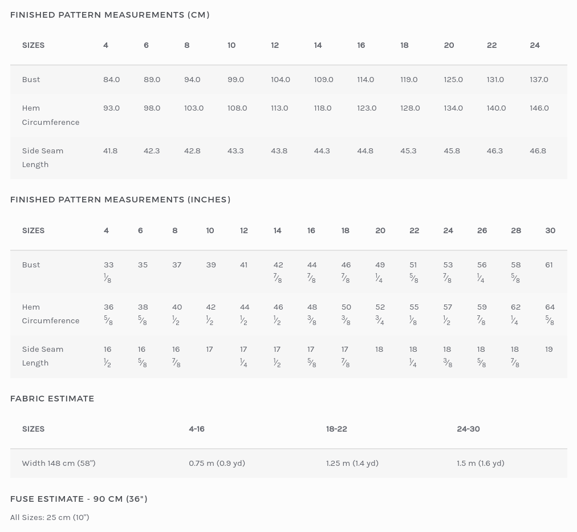This screenshot has width=577, height=532.
Task: Click the Finished Pattern Measurements (CM) heading
Action: tap(109, 15)
